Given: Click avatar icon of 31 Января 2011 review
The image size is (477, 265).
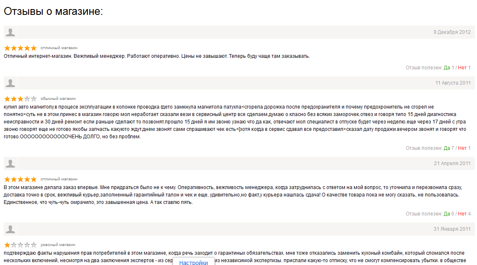Looking at the screenshot, I should point(10,229).
